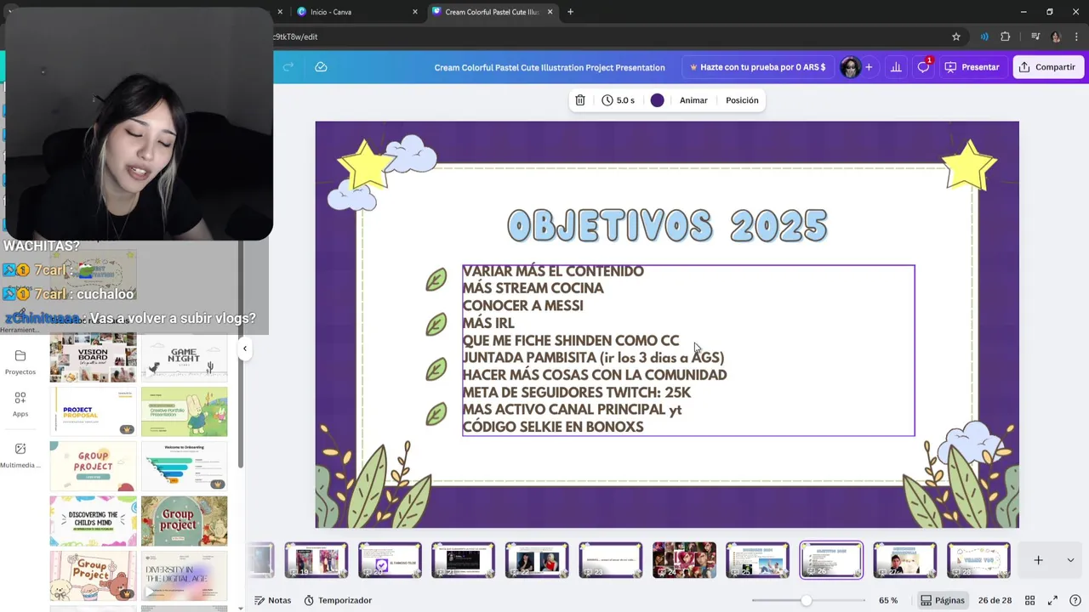Open Chrome media control icon
1089x612 pixels.
pos(1035,37)
